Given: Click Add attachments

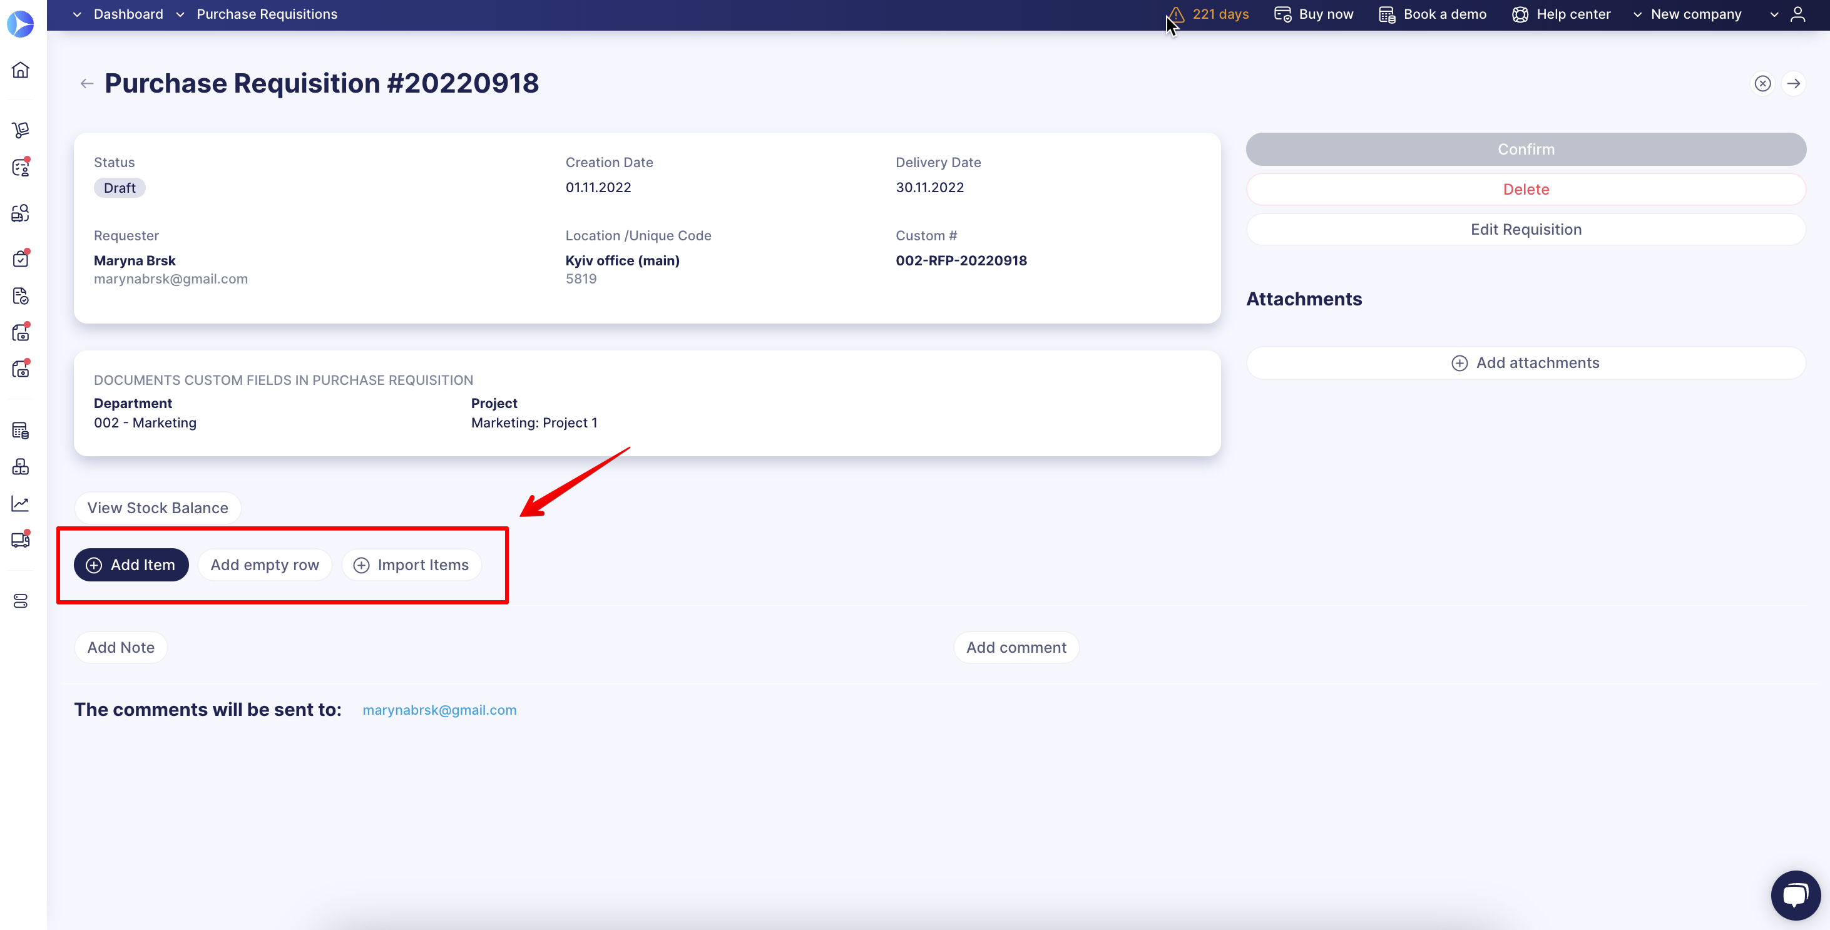Looking at the screenshot, I should (x=1526, y=362).
